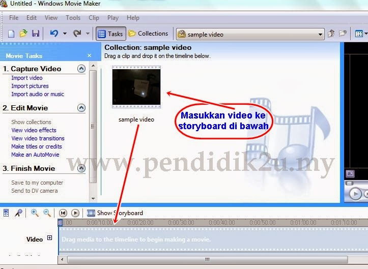Click the Narrate Timeline microphone icon
The height and width of the screenshot is (269, 368).
pos(18,213)
